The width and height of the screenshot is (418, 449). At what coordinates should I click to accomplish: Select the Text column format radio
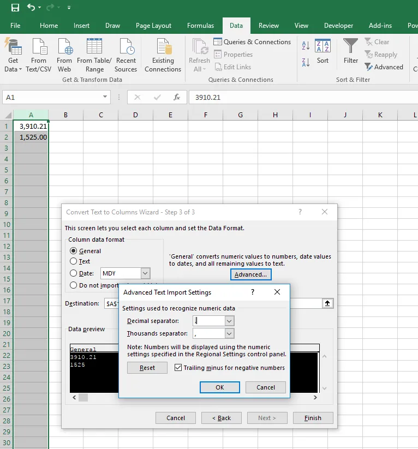pos(74,262)
